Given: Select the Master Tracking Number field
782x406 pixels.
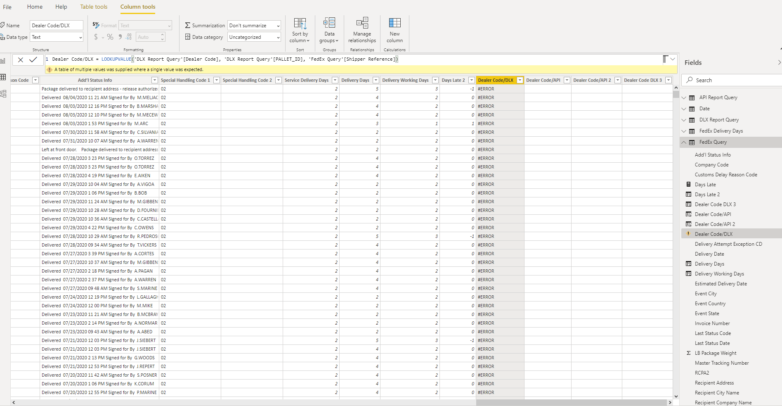Looking at the screenshot, I should (721, 363).
